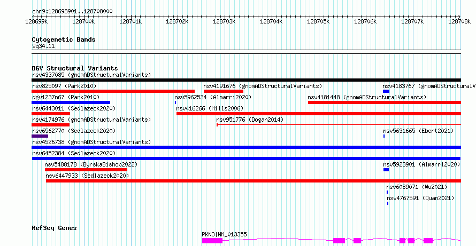Click the blue marker under nsv6089071
The height and width of the screenshot is (246, 476).
[x=387, y=192]
